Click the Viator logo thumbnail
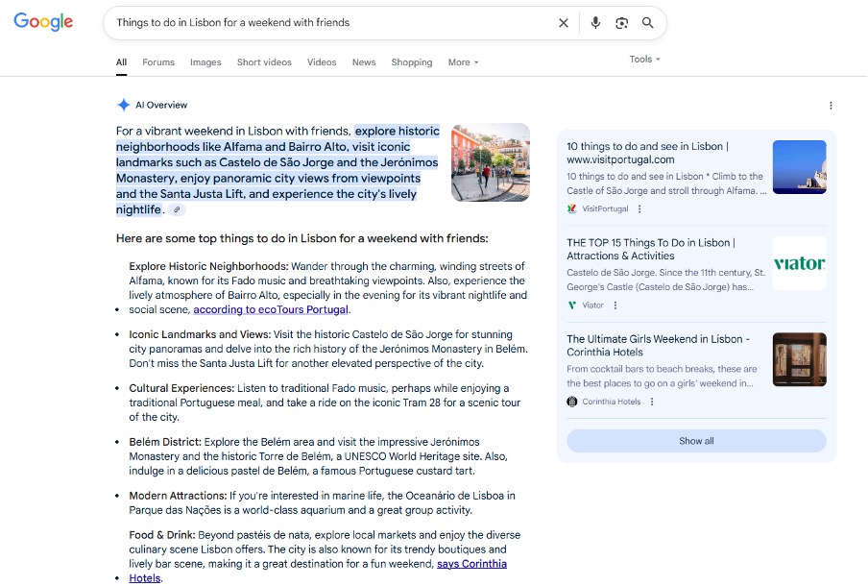Image resolution: width=868 pixels, height=586 pixels. pyautogui.click(x=800, y=263)
